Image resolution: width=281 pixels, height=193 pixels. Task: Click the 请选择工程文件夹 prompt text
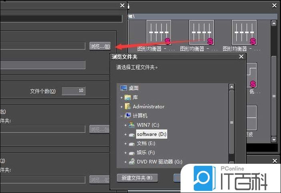(x=137, y=67)
